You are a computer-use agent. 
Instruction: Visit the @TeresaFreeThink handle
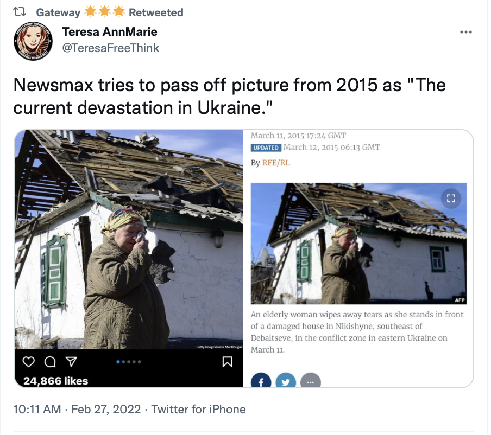click(111, 48)
